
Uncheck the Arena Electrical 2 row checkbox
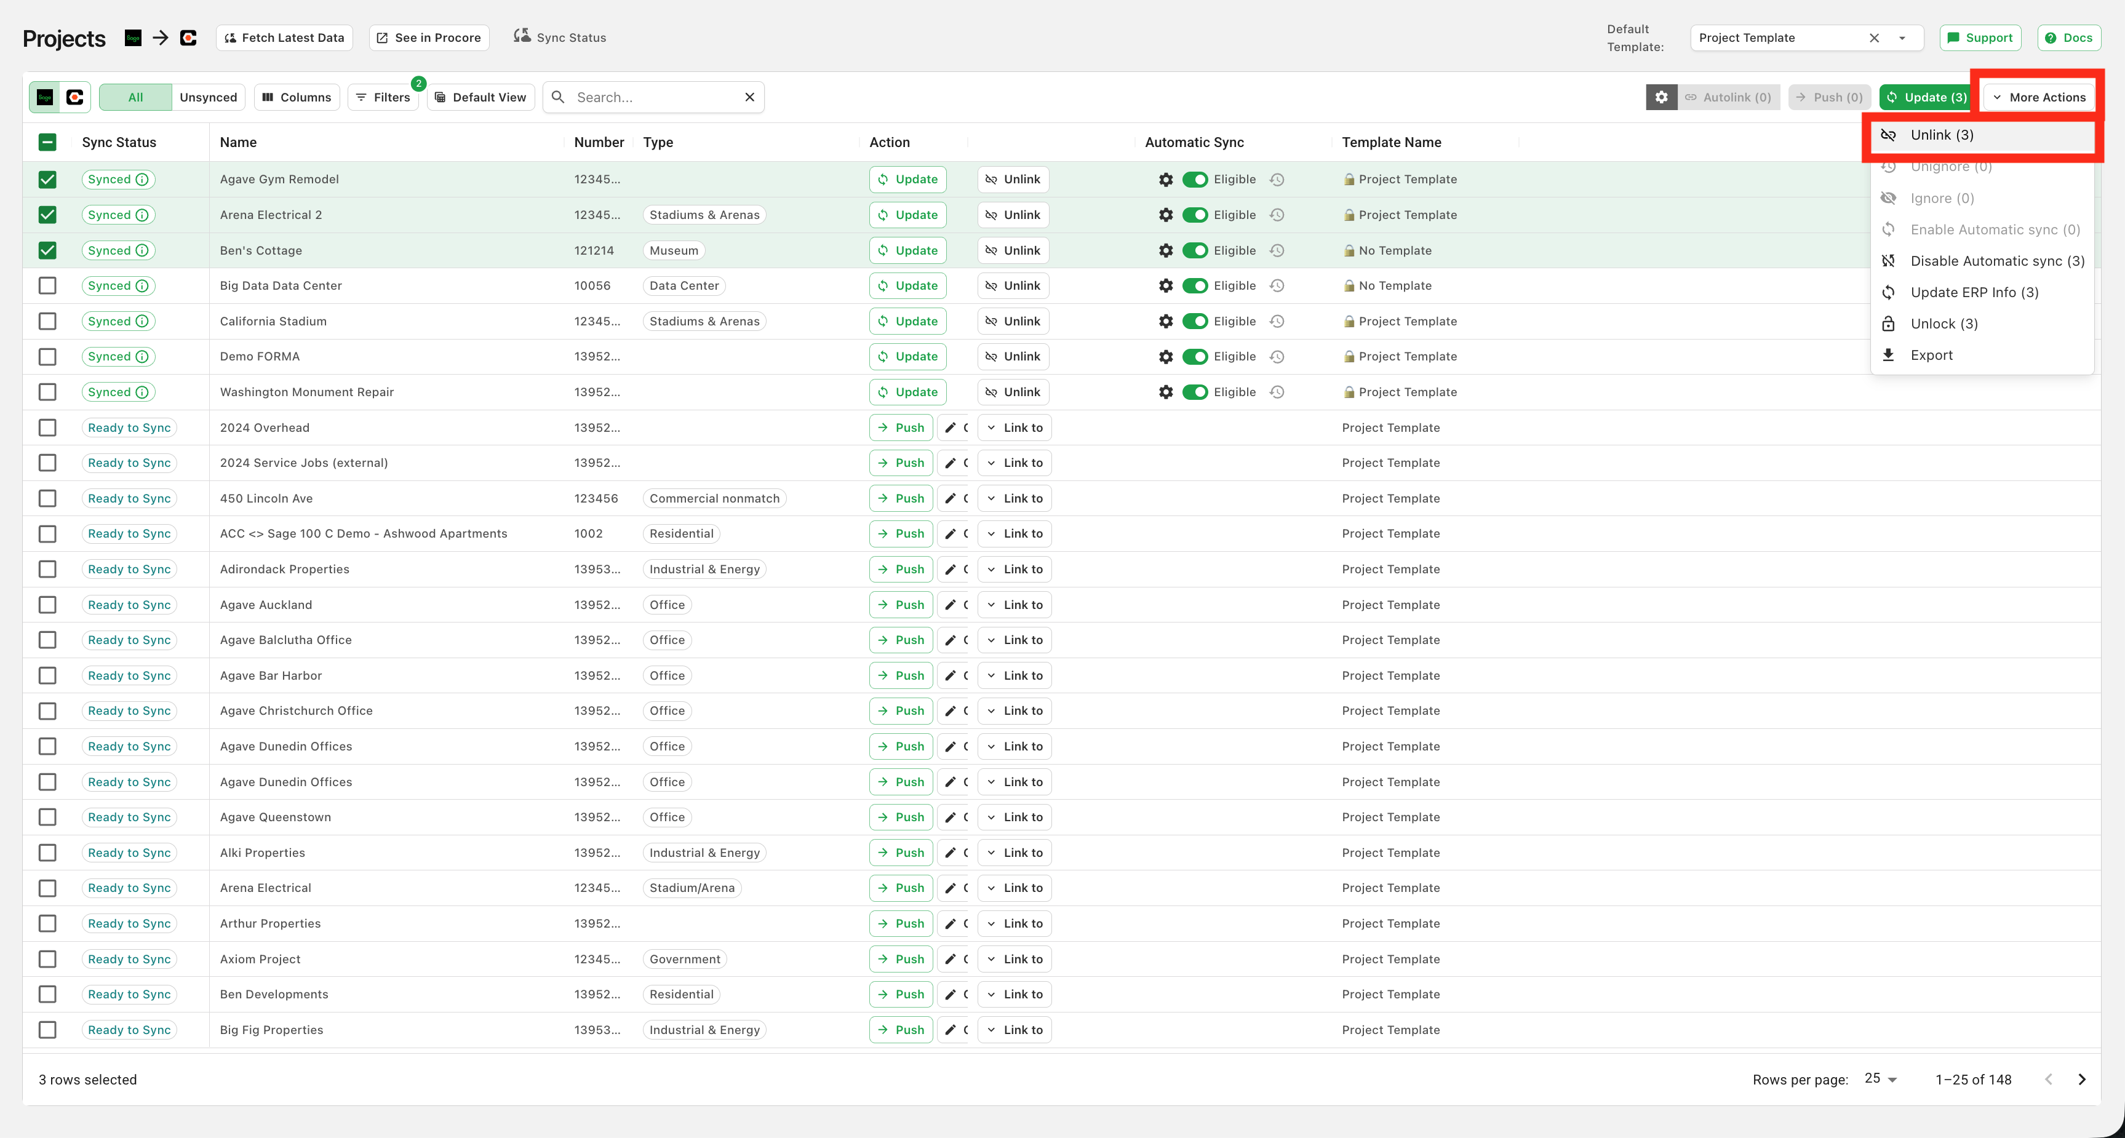coord(48,215)
